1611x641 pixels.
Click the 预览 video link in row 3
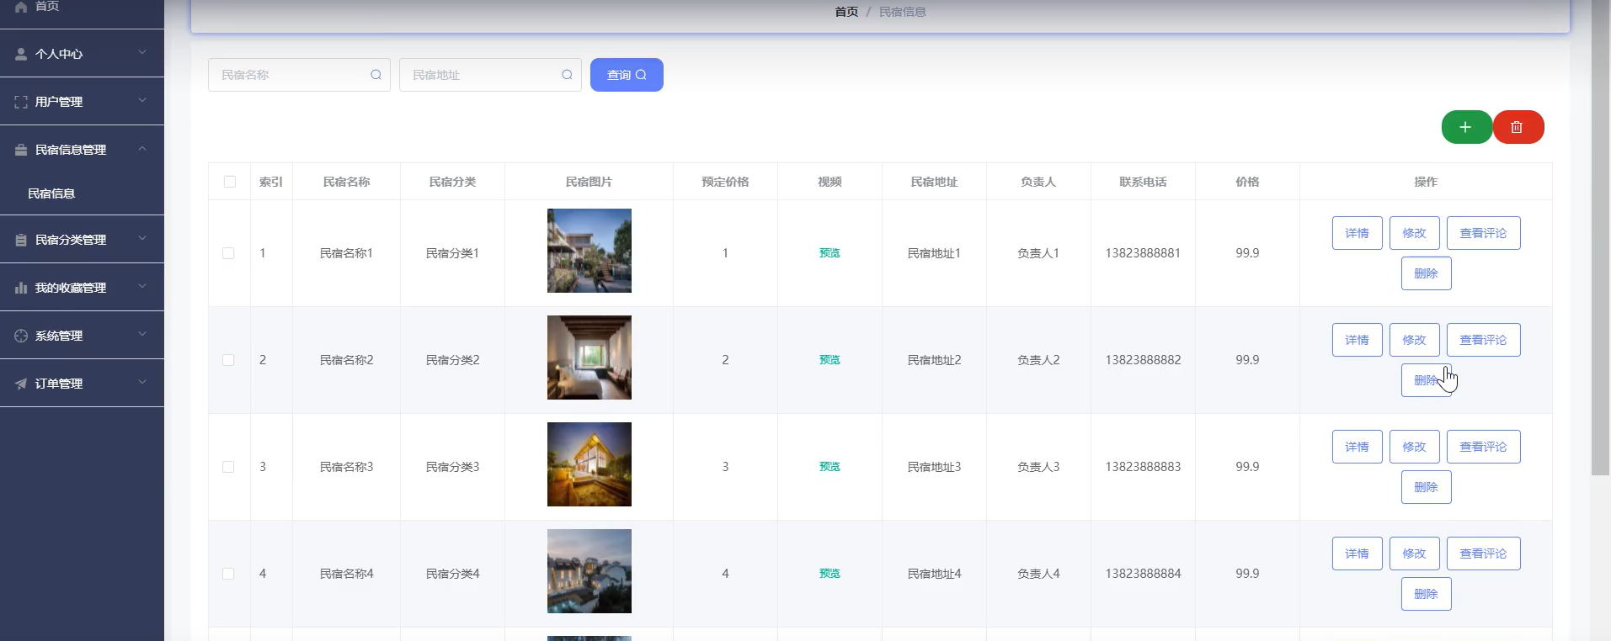pyautogui.click(x=830, y=467)
